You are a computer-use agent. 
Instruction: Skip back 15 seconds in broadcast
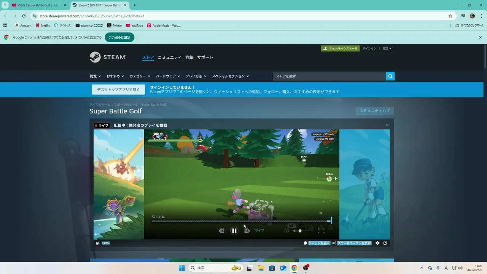222,231
